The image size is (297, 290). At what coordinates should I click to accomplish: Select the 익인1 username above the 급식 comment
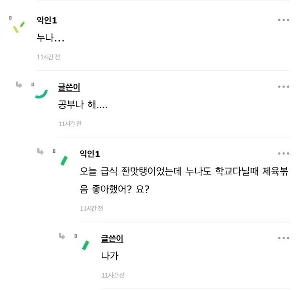tap(90, 154)
